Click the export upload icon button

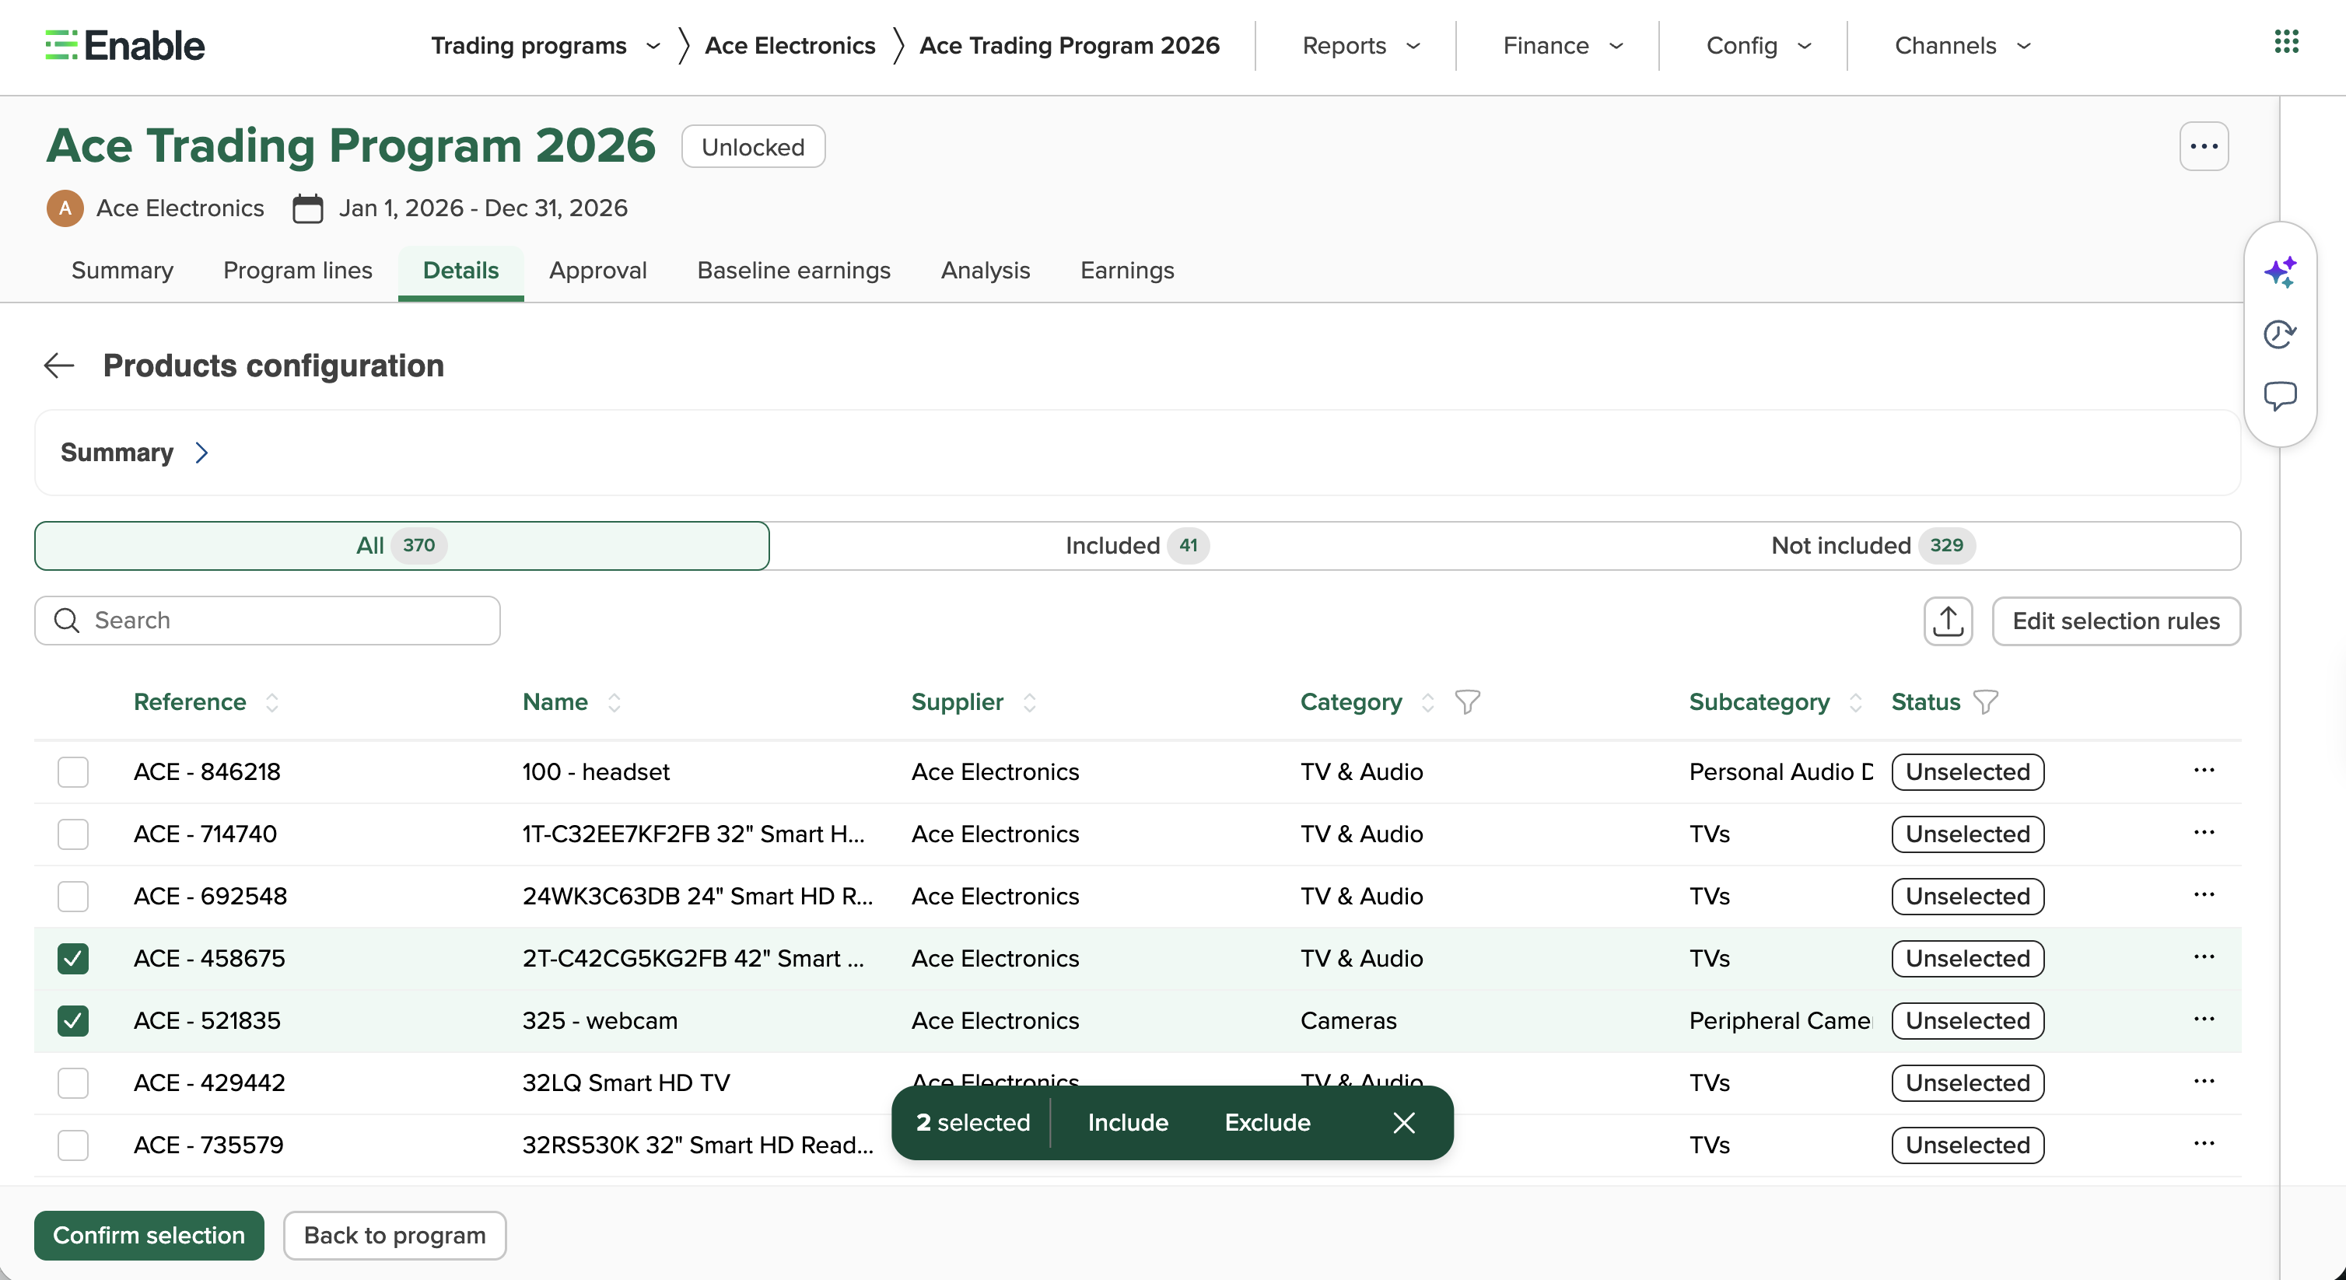[1947, 621]
